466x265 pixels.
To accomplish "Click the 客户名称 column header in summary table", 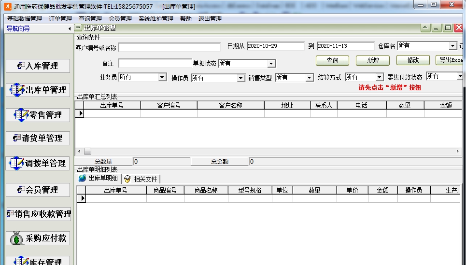I will point(231,105).
